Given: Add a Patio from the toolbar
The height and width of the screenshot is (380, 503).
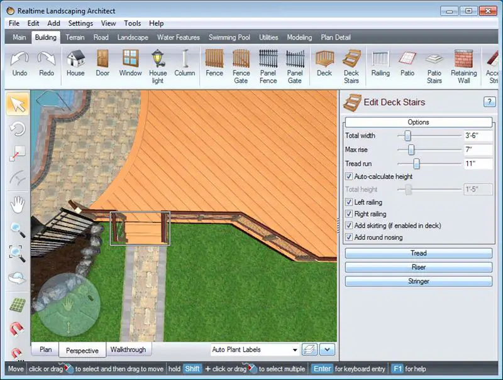Looking at the screenshot, I should point(407,64).
